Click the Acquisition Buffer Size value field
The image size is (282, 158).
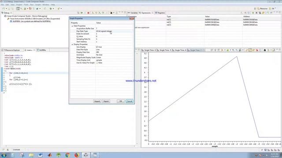115,29
